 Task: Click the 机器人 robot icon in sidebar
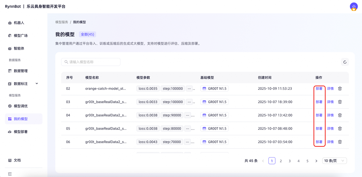pos(10,23)
